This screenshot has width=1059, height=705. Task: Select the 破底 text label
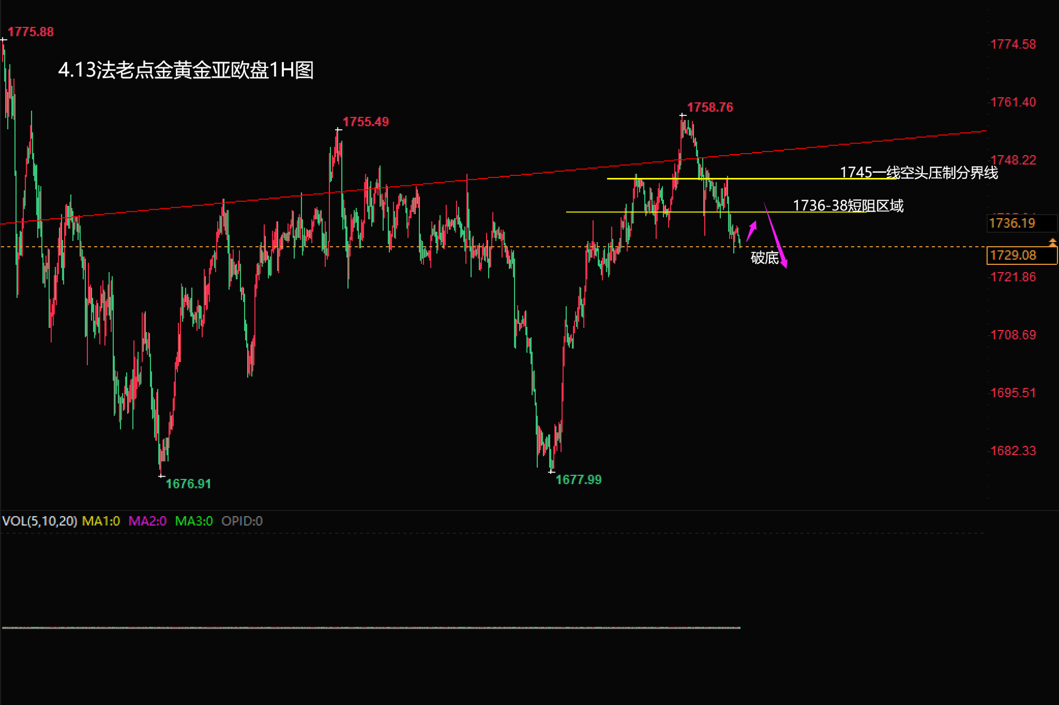765,258
